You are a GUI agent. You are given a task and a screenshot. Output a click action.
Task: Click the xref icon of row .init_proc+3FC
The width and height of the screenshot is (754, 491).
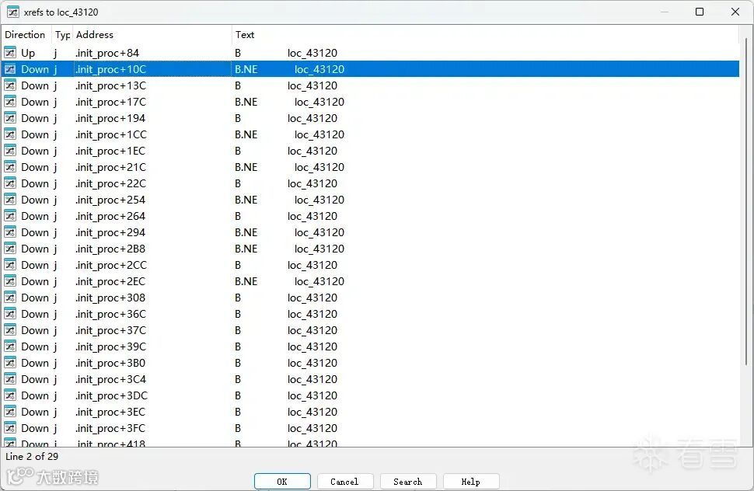click(10, 428)
